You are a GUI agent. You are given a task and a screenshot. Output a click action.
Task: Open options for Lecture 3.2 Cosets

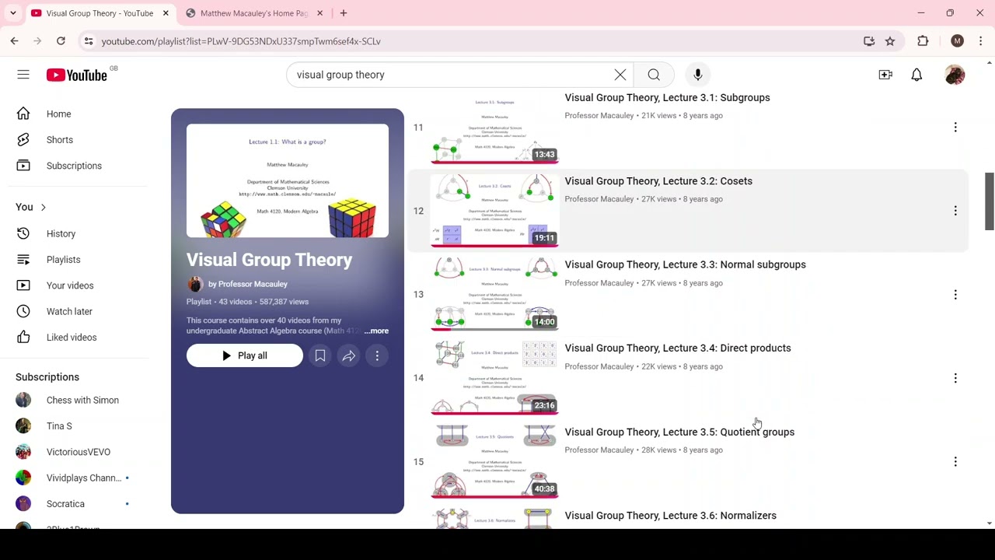point(955,211)
